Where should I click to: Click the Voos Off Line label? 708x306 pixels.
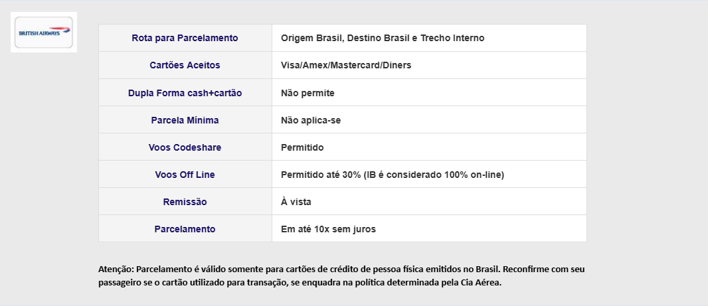pyautogui.click(x=185, y=175)
